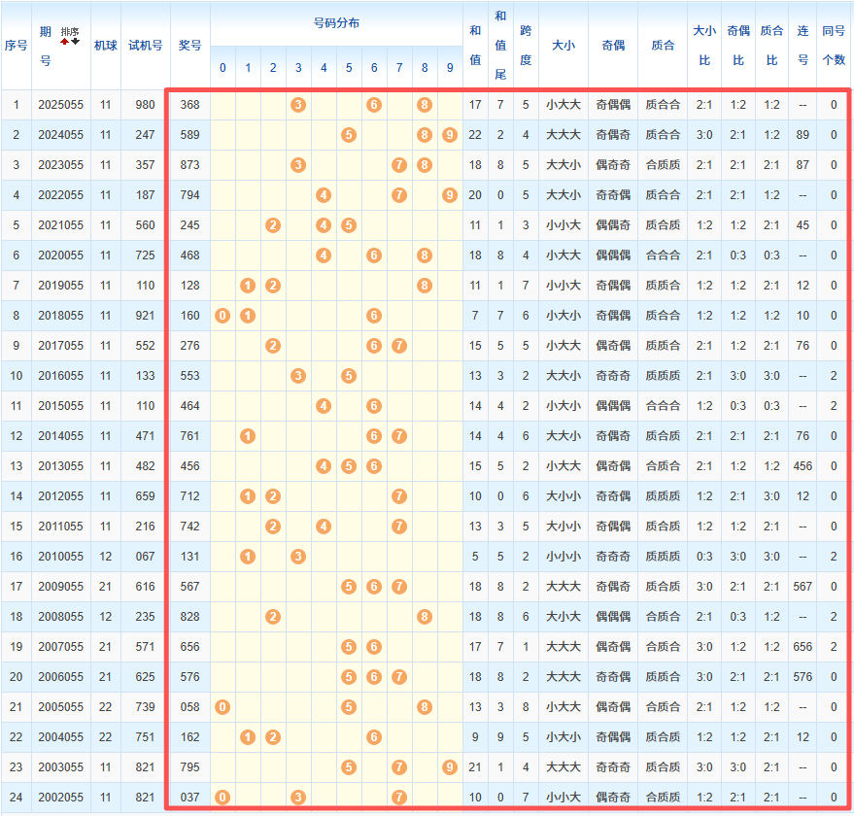Select orange ball 4 in row 2022055
The height and width of the screenshot is (816, 854).
click(324, 195)
